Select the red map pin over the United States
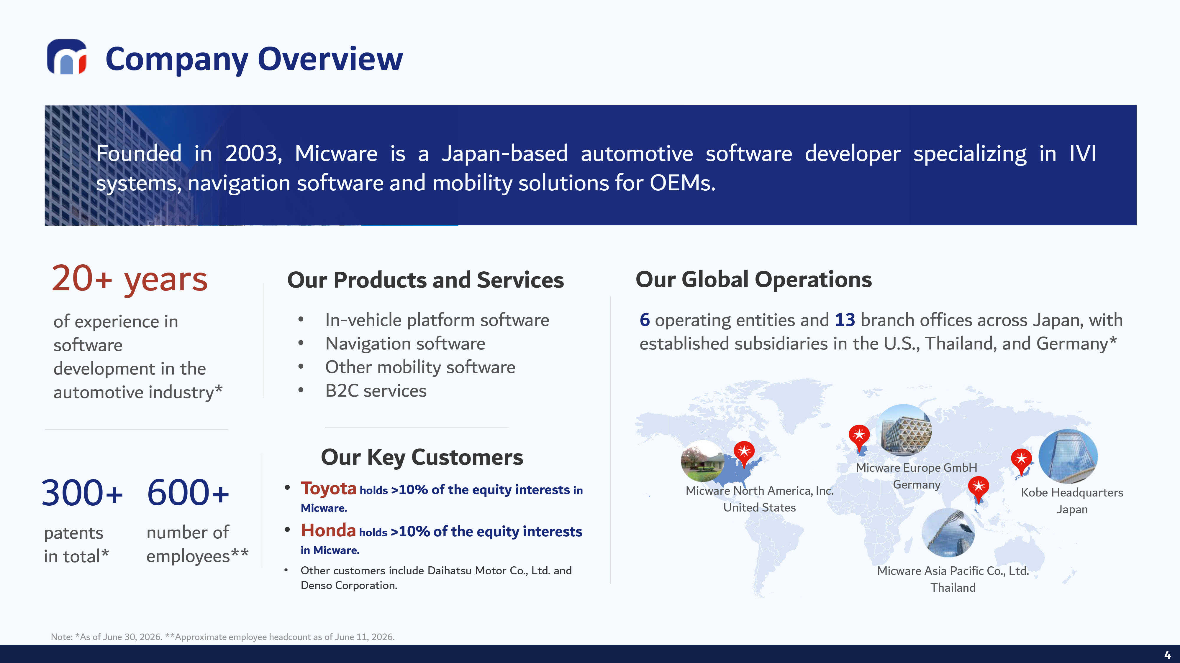This screenshot has width=1180, height=663. click(x=744, y=454)
